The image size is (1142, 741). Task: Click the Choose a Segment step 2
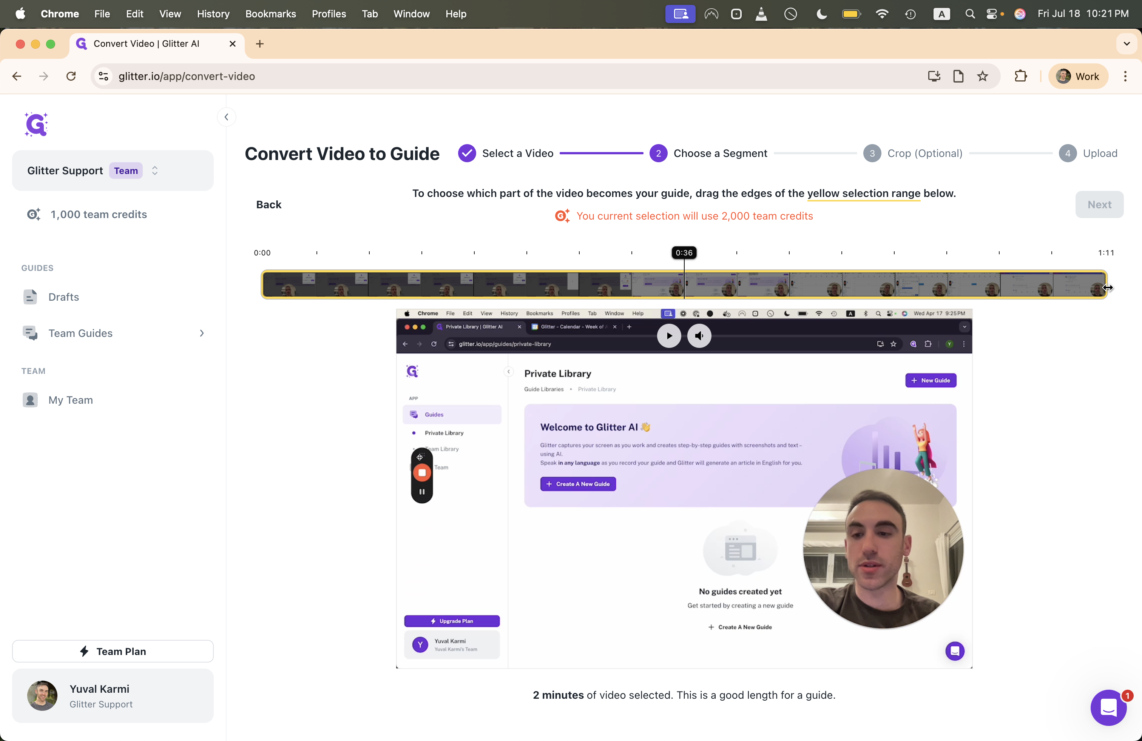(x=658, y=154)
